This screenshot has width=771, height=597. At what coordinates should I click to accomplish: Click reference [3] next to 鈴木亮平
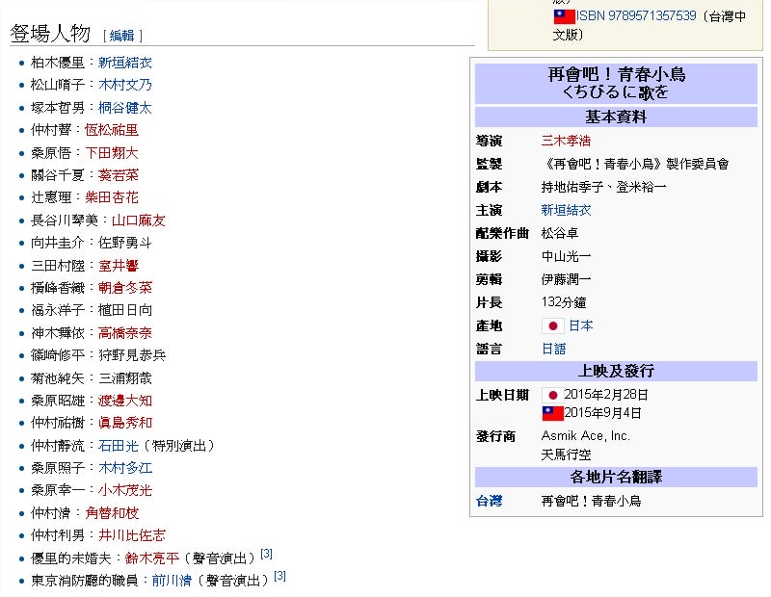266,555
